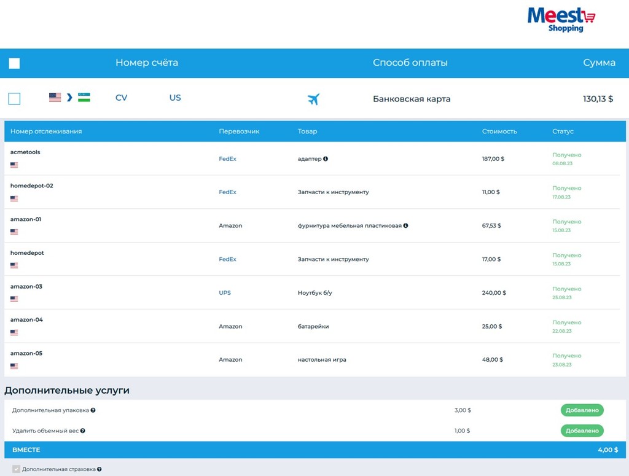Image resolution: width=629 pixels, height=476 pixels.
Task: Click the Uzbekistan flag destination icon
Action: tap(84, 98)
